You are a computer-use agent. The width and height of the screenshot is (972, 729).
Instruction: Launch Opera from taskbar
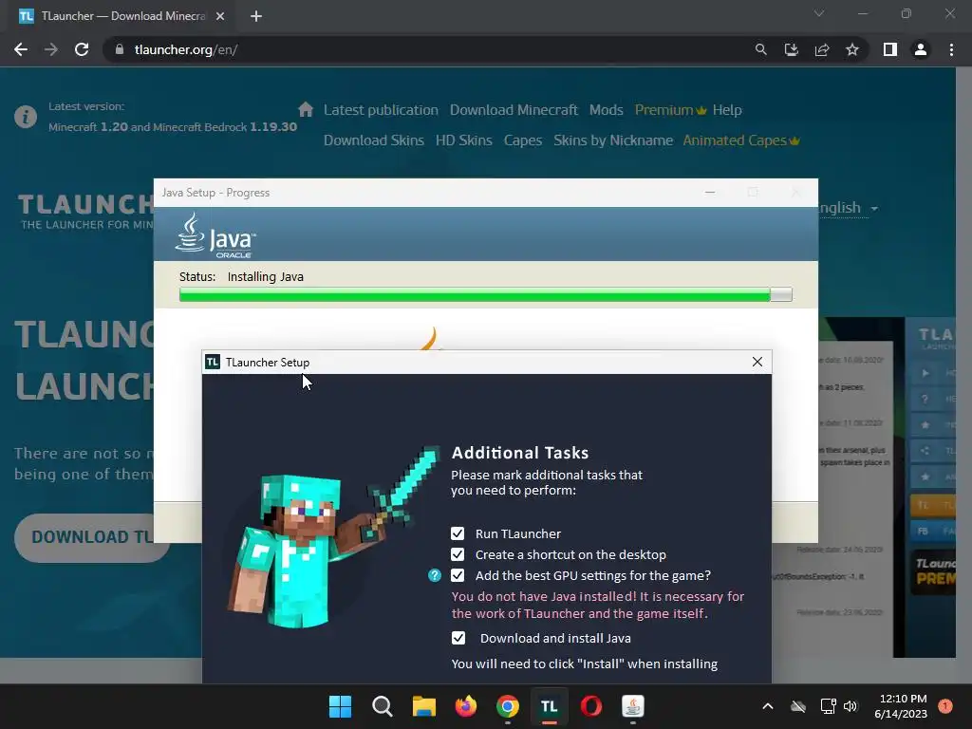tap(591, 706)
